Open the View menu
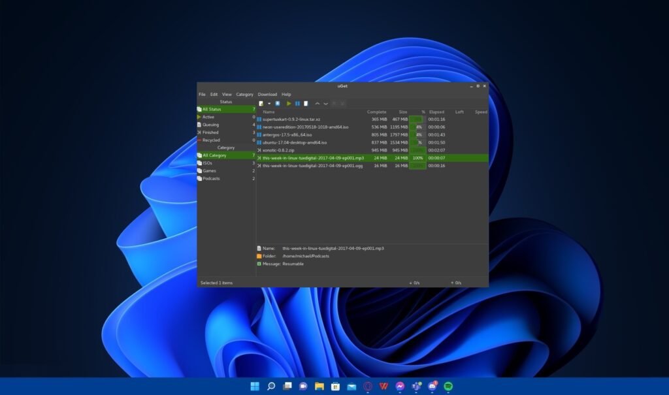The width and height of the screenshot is (669, 395). 227,94
